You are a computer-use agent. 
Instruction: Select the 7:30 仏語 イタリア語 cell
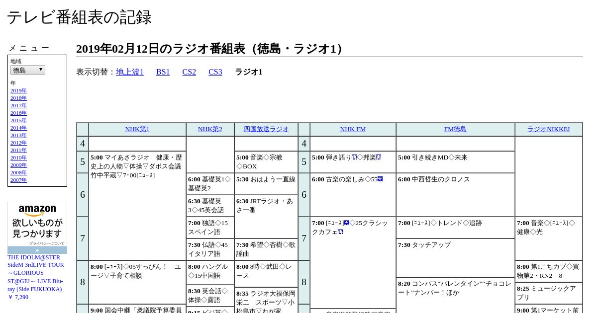[x=210, y=249]
